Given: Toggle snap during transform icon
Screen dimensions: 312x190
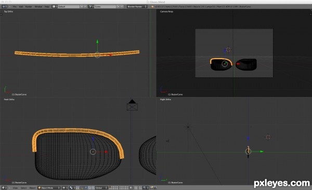Looking at the screenshot, I should coord(140,188).
